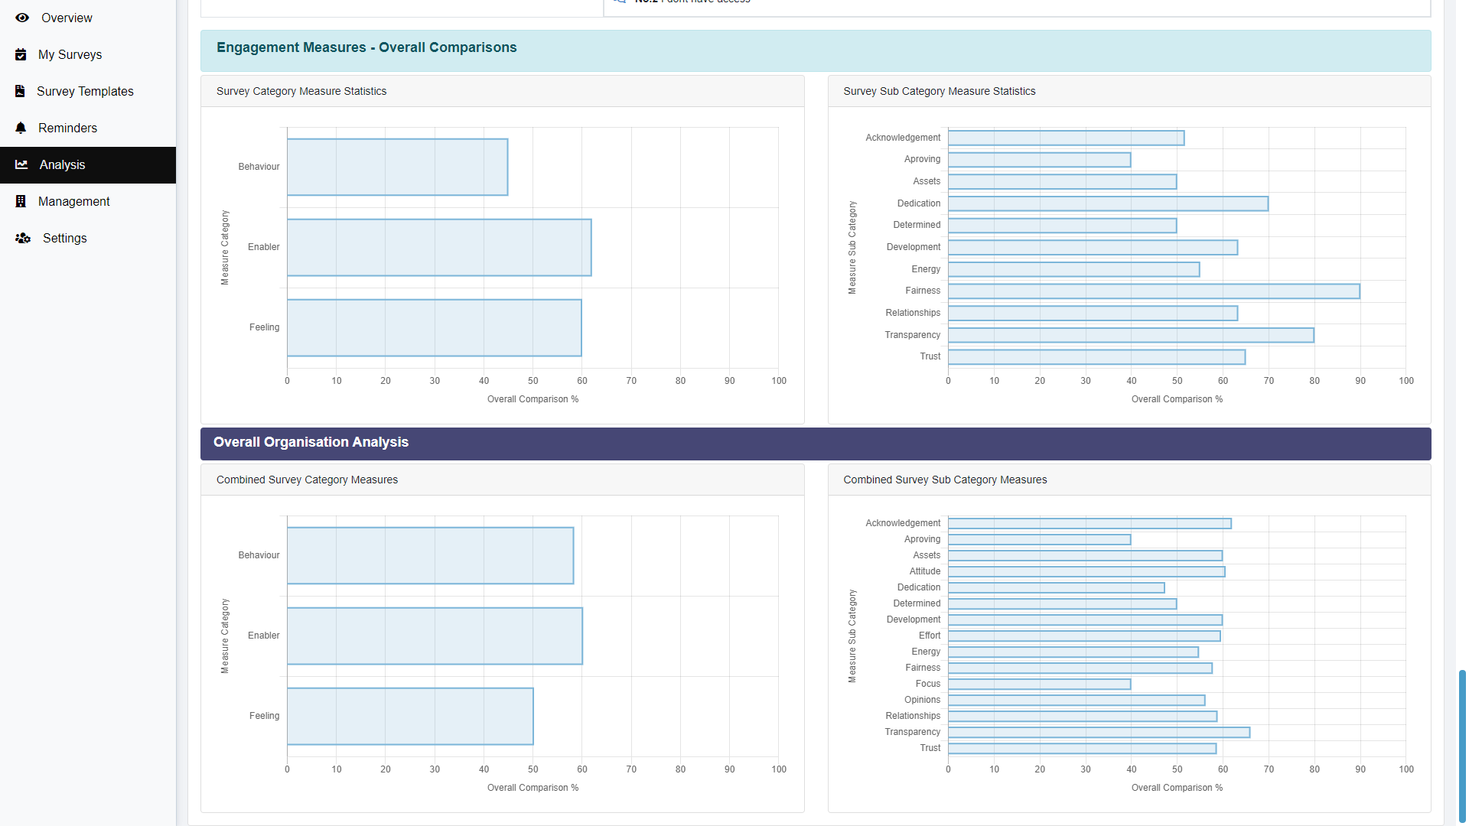Click Behaviour bar in Combined Survey Category Measures
This screenshot has height=826, width=1469.
point(431,555)
